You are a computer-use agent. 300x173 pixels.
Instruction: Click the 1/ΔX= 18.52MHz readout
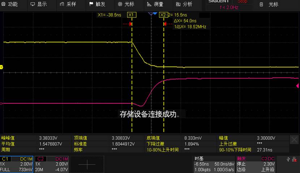pos(190,27)
